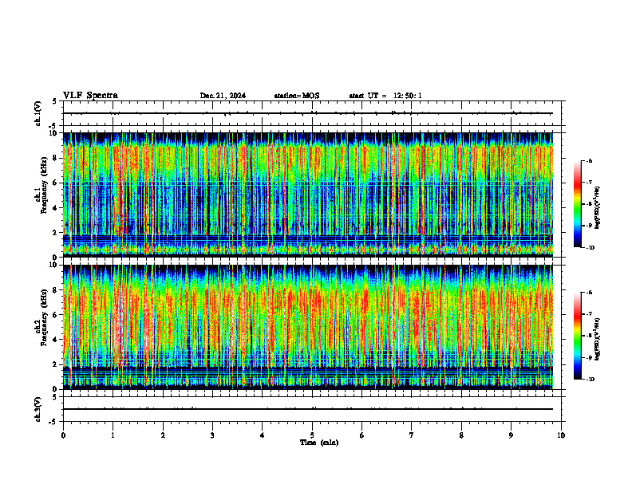Click the "Time (min)" axis label

(x=319, y=443)
